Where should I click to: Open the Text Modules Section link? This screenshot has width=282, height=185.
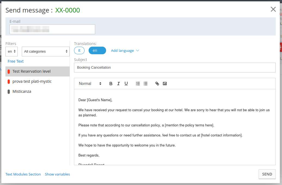pyautogui.click(x=23, y=174)
